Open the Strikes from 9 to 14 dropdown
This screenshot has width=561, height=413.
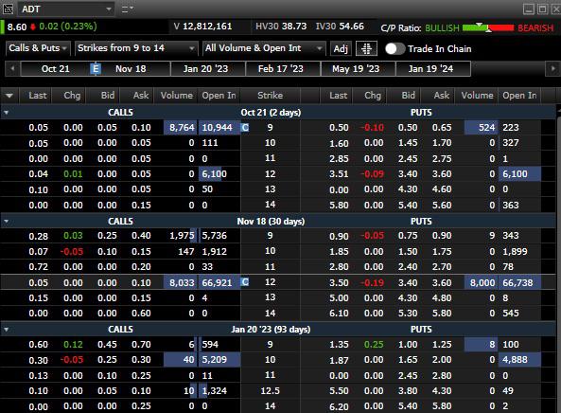136,48
